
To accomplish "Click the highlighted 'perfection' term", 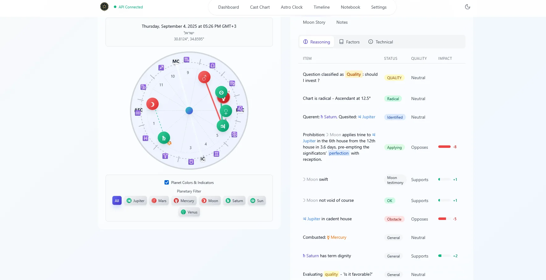I will click(x=339, y=153).
